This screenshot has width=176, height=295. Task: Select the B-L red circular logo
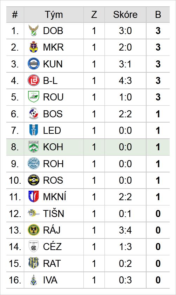pos(34,80)
